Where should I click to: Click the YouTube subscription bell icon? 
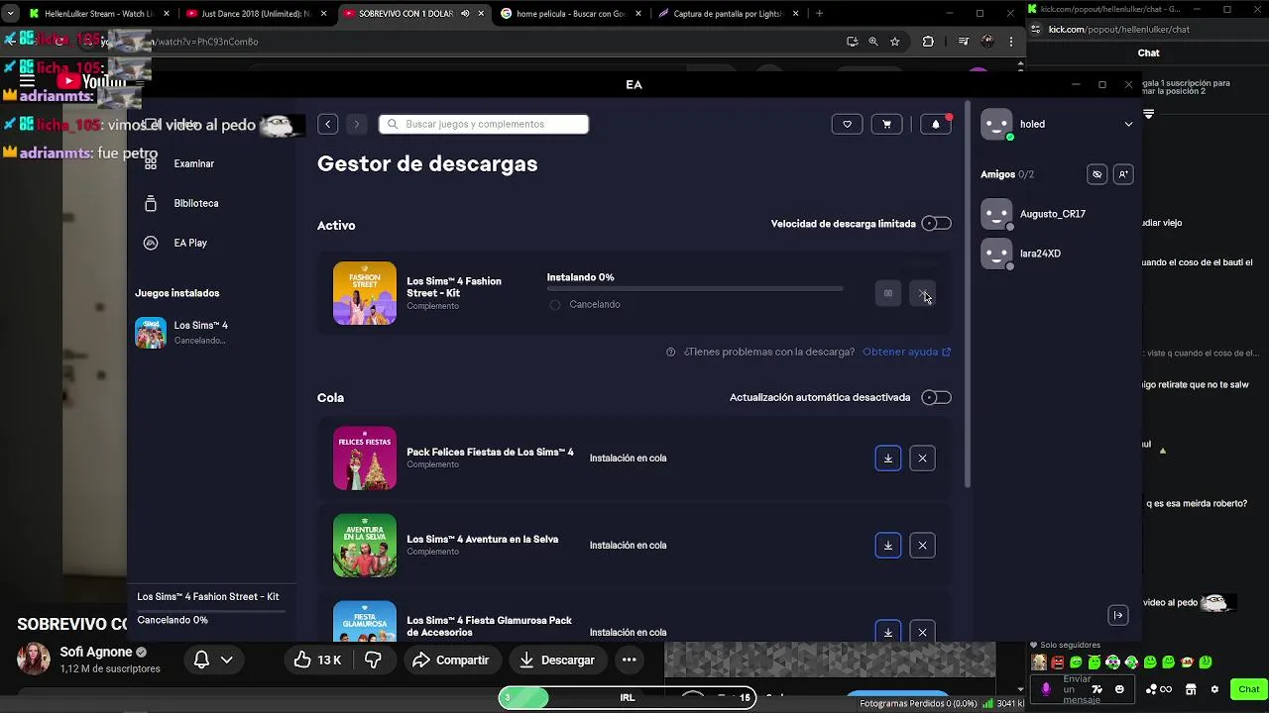point(201,660)
